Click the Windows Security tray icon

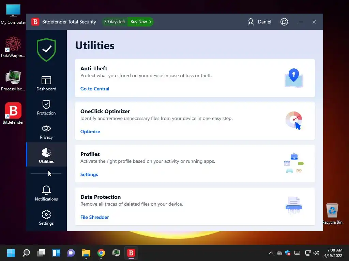coord(288,253)
